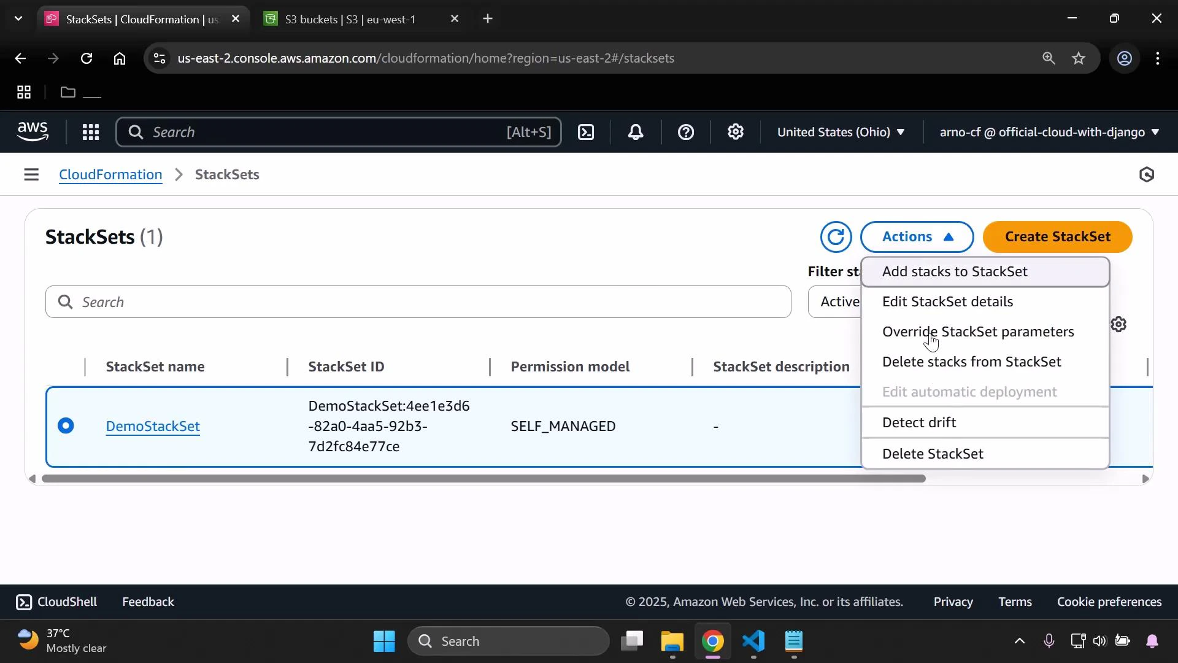Open account settings via the gear icon
The image size is (1178, 663).
(x=736, y=132)
